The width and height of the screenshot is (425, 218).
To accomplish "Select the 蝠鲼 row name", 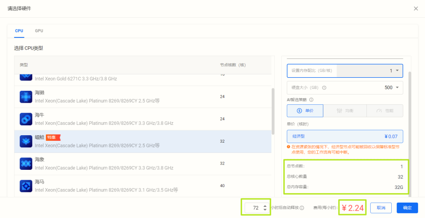I will [39, 138].
